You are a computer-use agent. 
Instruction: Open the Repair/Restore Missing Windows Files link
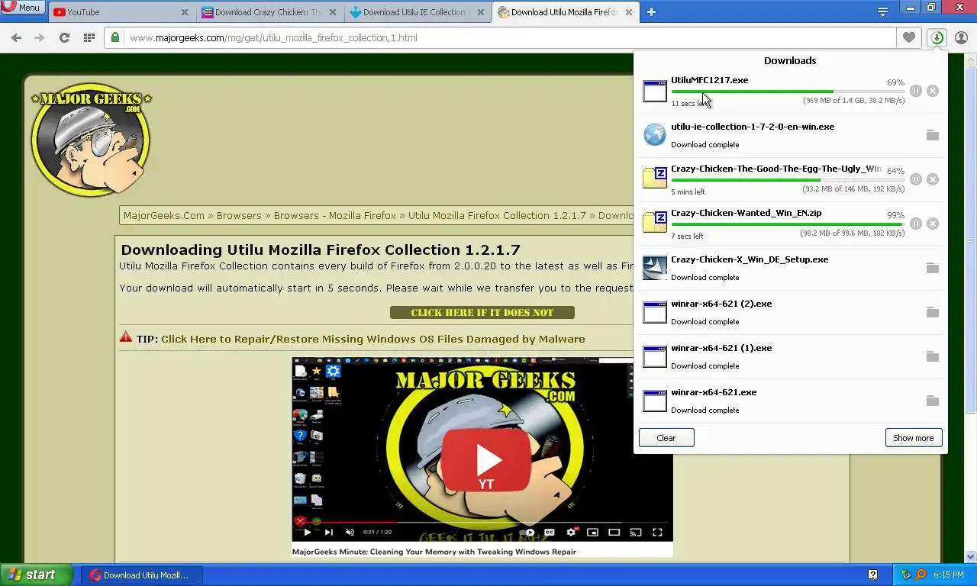click(373, 340)
